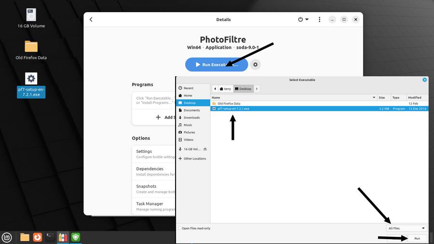Open the power dropdown in Details header

303,20
